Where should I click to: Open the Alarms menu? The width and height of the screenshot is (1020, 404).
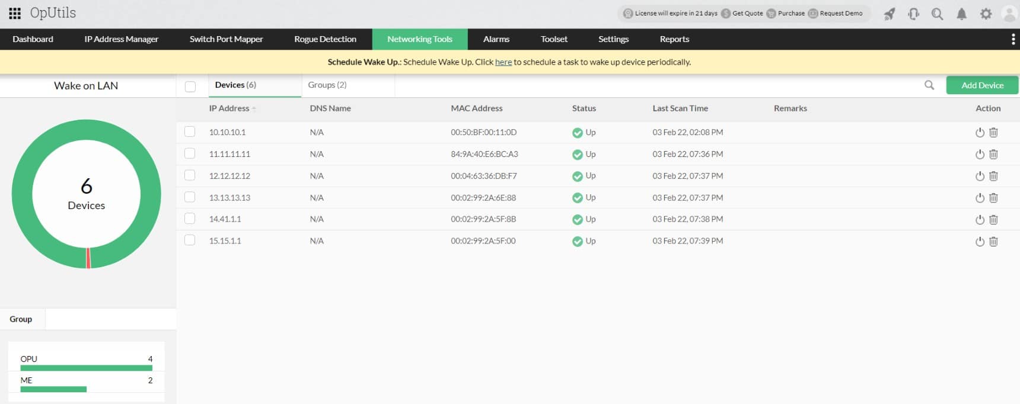[496, 39]
